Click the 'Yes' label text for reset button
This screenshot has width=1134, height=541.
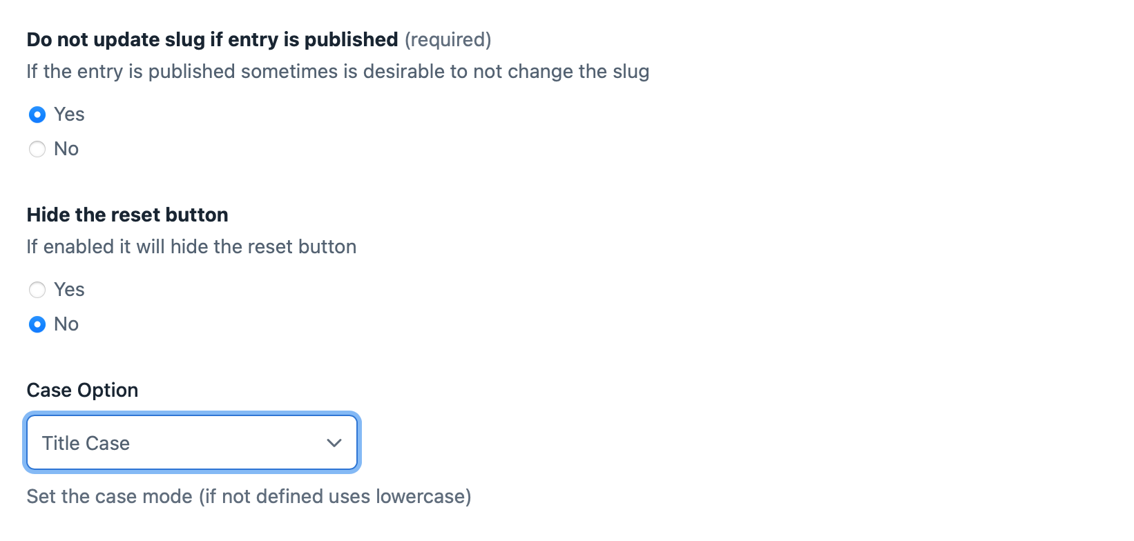69,290
